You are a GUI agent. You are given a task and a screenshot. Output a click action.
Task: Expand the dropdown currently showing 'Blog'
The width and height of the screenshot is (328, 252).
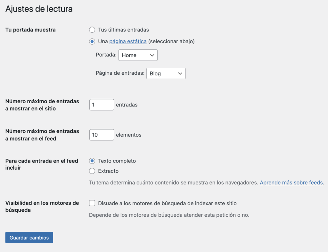(166, 73)
